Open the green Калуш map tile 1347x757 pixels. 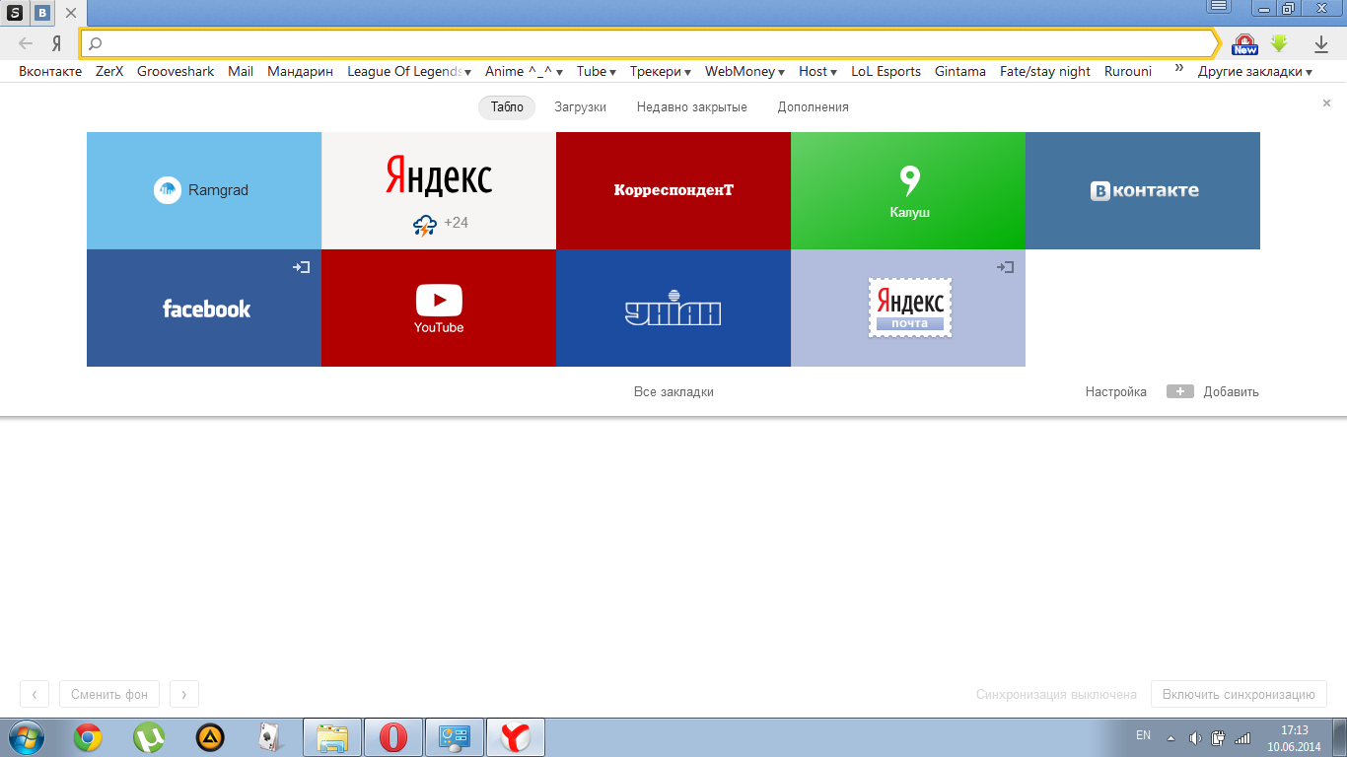908,190
